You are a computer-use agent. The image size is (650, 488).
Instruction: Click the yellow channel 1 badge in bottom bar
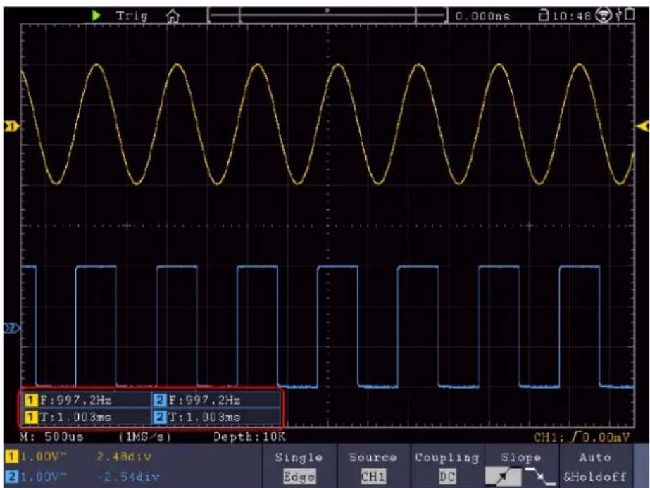pyautogui.click(x=11, y=457)
